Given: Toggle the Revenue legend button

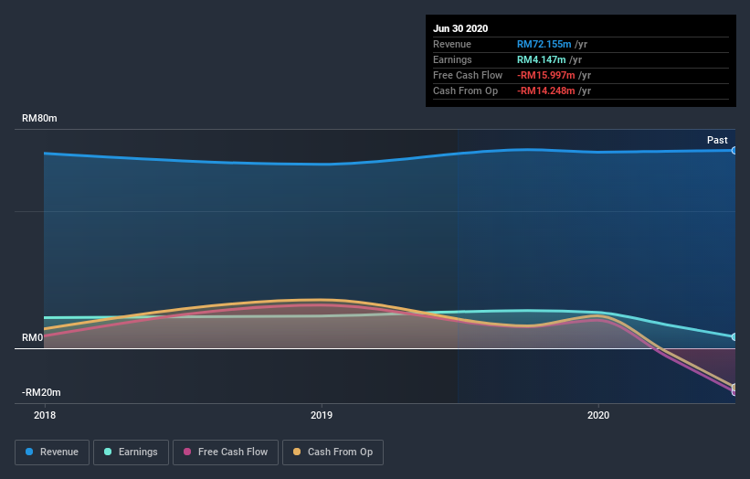Looking at the screenshot, I should [x=52, y=452].
